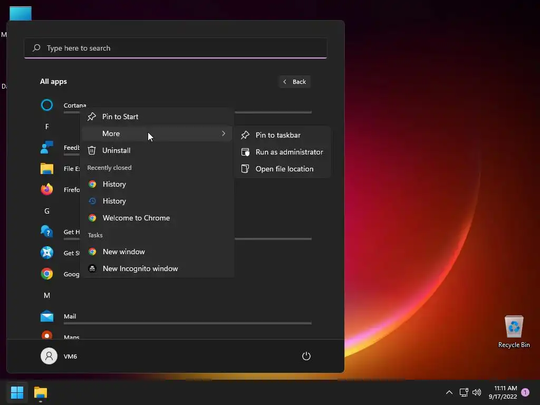
Task: Open the History entry with clock icon
Action: tap(157, 201)
